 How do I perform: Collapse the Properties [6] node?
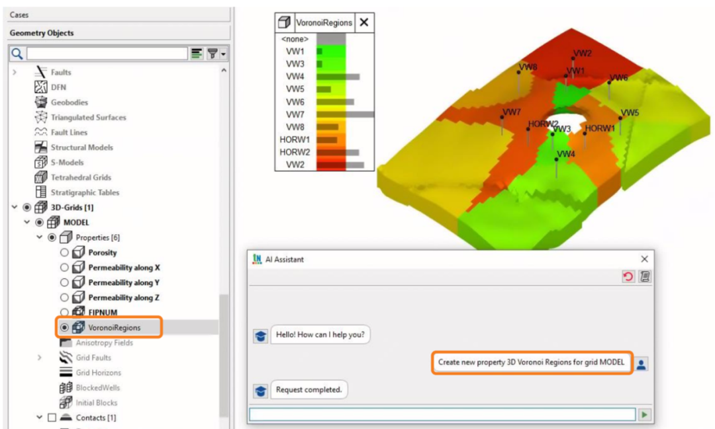[x=40, y=237]
